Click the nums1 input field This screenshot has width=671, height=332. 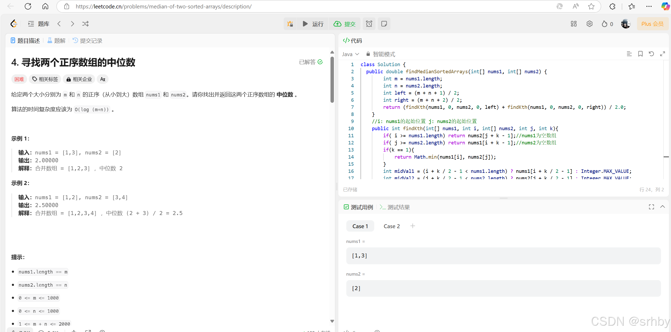click(503, 256)
